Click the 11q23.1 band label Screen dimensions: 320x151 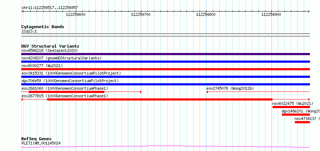29,31
